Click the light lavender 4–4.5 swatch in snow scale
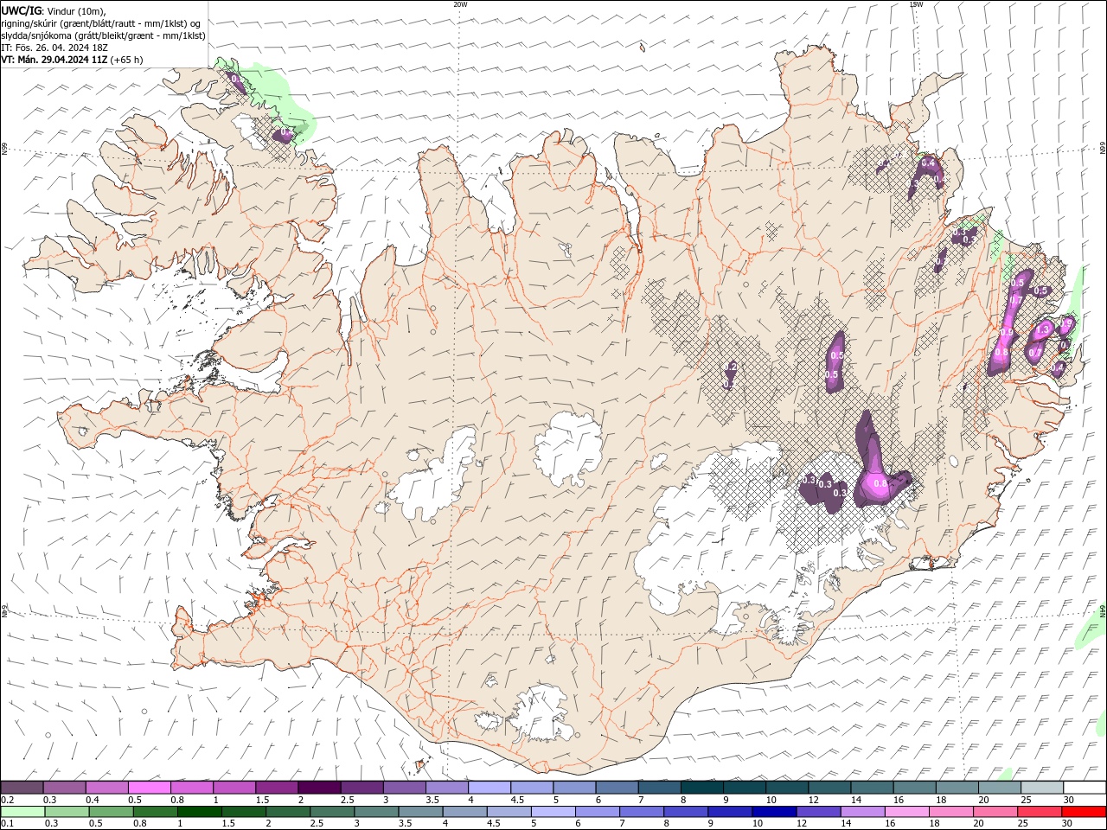This screenshot has width=1107, height=830. [x=490, y=788]
